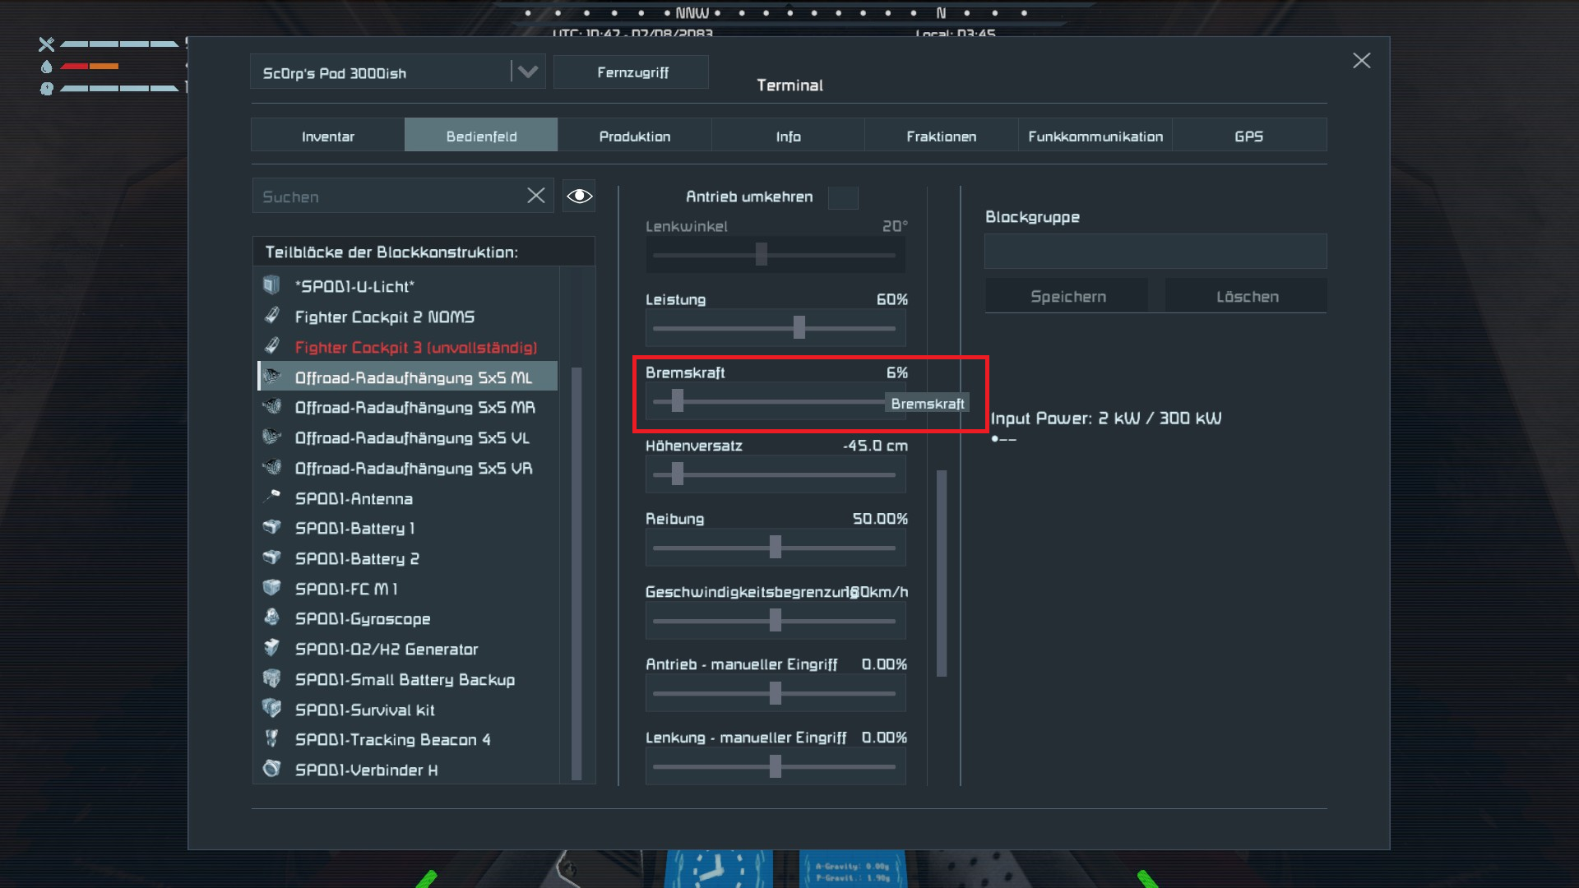The height and width of the screenshot is (888, 1579).
Task: Switch to the Produktion tab
Action: tap(634, 136)
